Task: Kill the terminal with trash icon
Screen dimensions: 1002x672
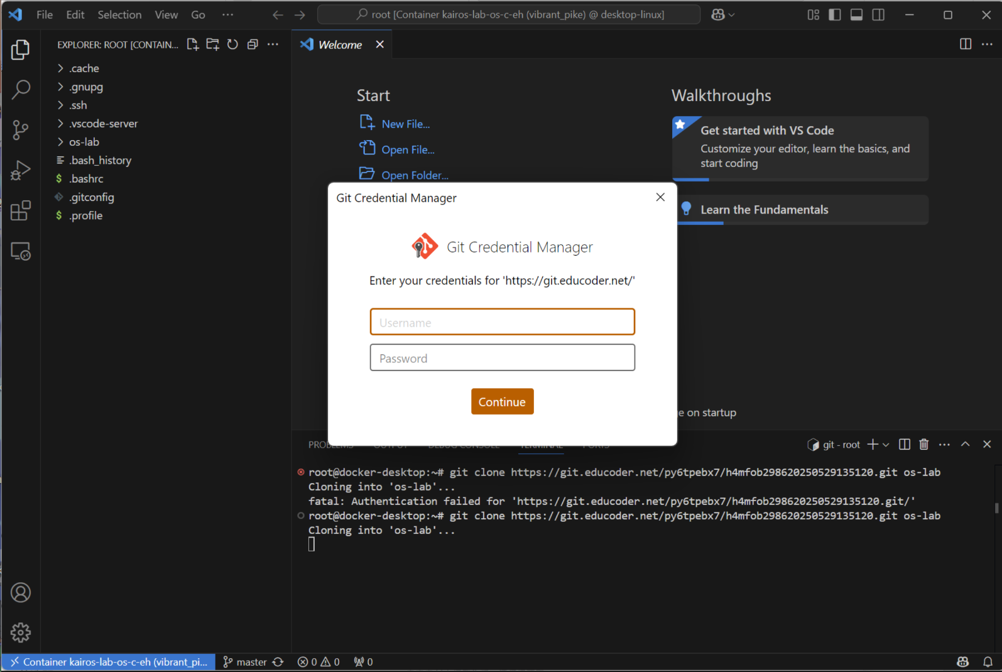Action: [x=923, y=445]
